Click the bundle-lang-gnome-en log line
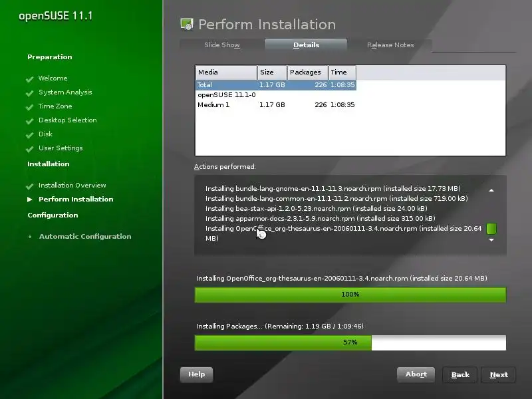 click(333, 189)
